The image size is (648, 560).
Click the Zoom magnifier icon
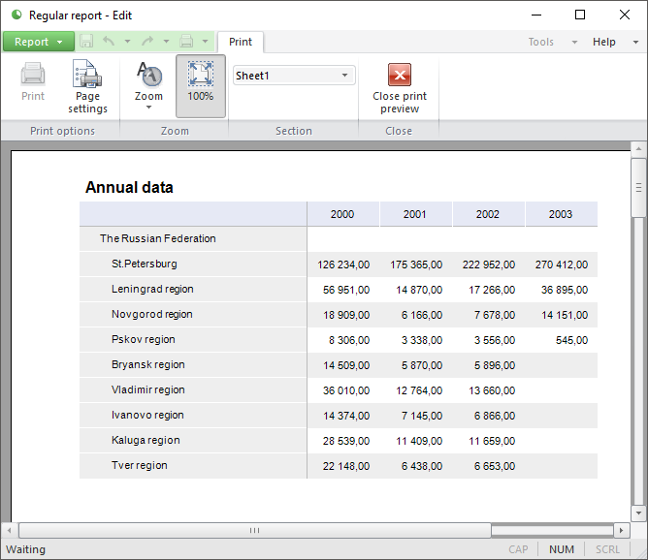click(x=148, y=75)
